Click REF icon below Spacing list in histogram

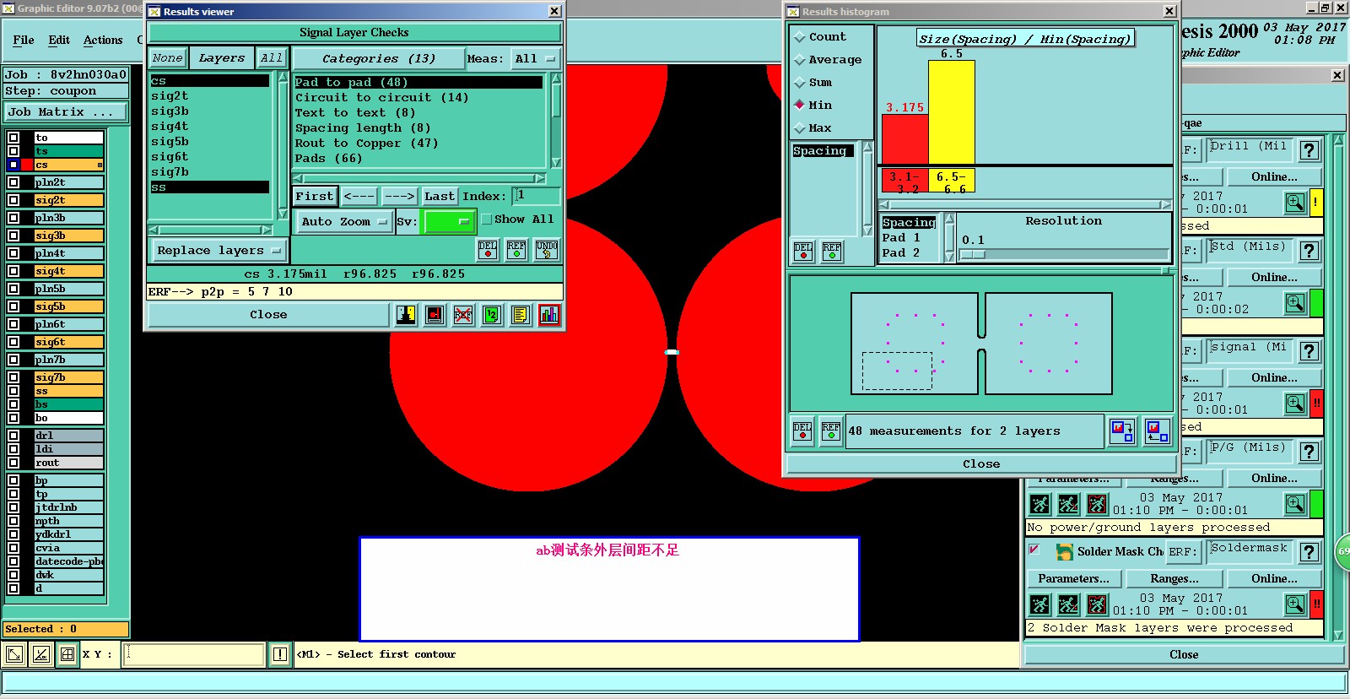pos(832,252)
